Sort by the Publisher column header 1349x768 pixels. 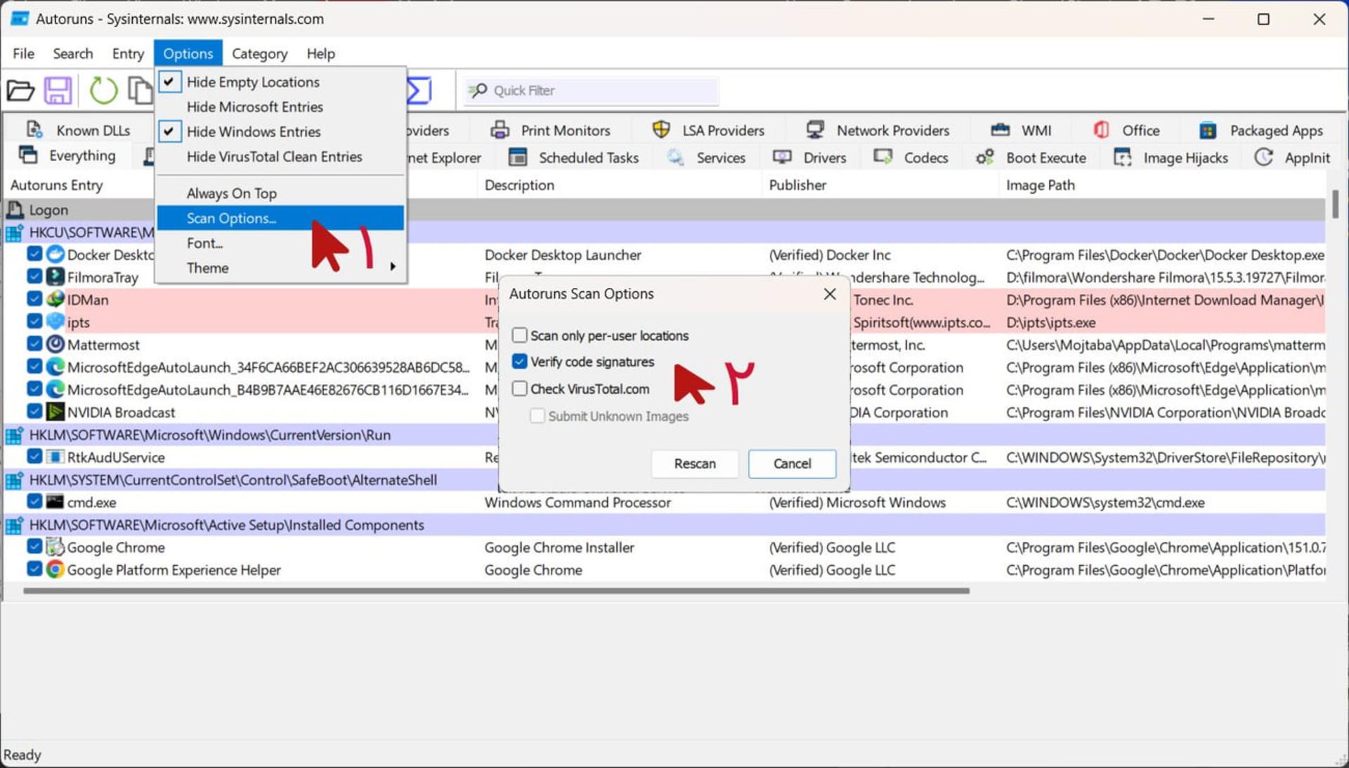(x=880, y=185)
